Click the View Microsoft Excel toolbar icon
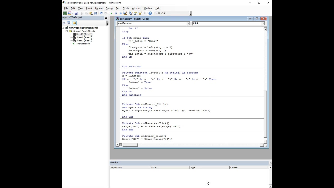Image resolution: width=334 pixels, height=188 pixels. tap(65, 13)
